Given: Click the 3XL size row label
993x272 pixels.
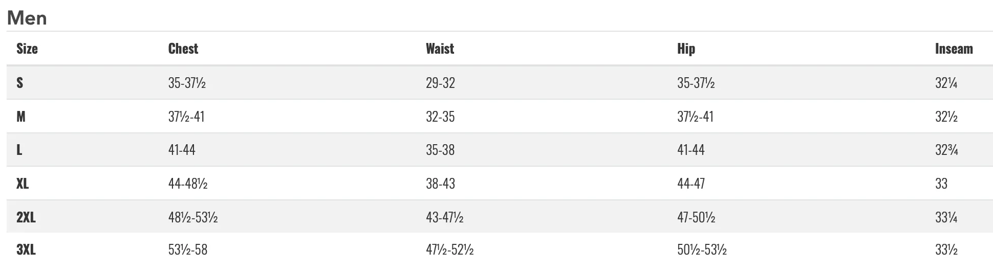Looking at the screenshot, I should click(26, 250).
